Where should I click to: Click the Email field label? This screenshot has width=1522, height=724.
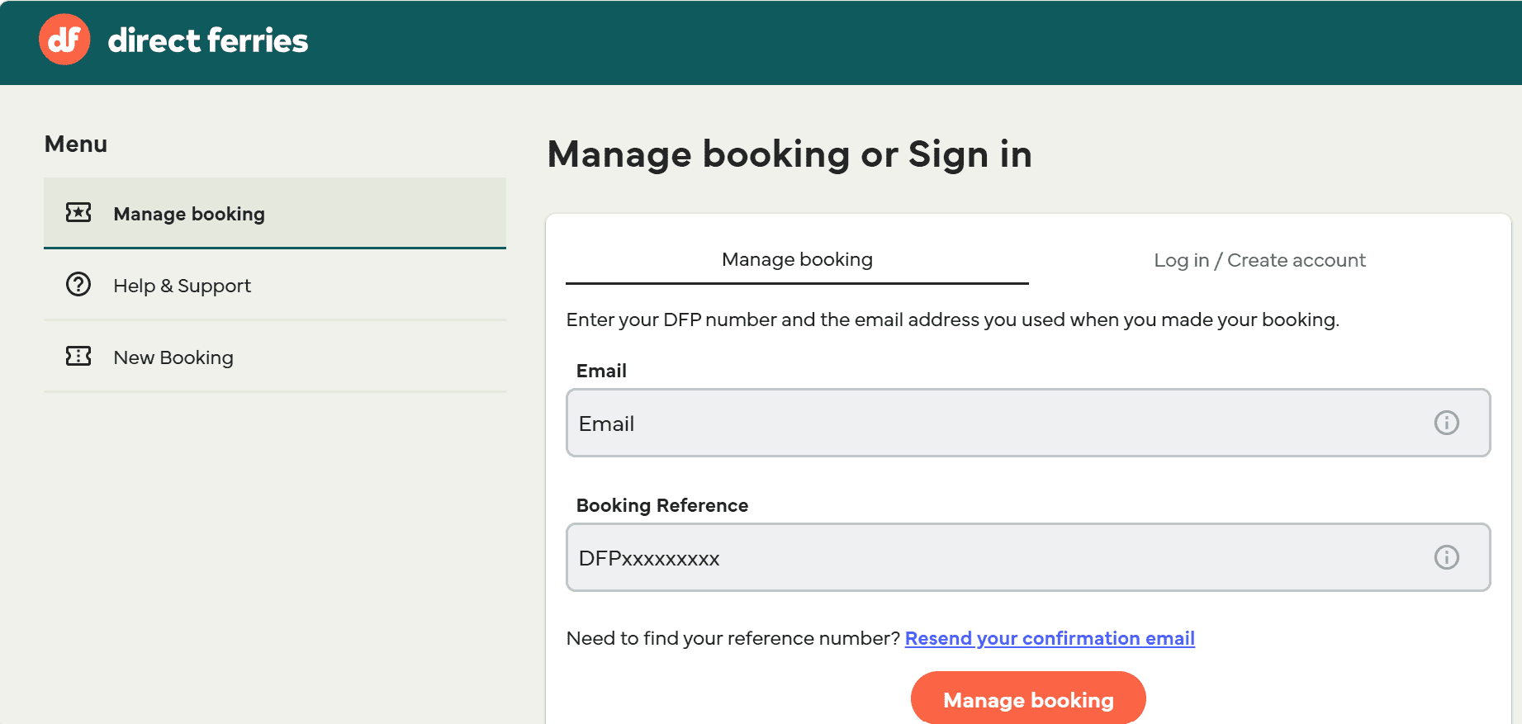pos(601,371)
